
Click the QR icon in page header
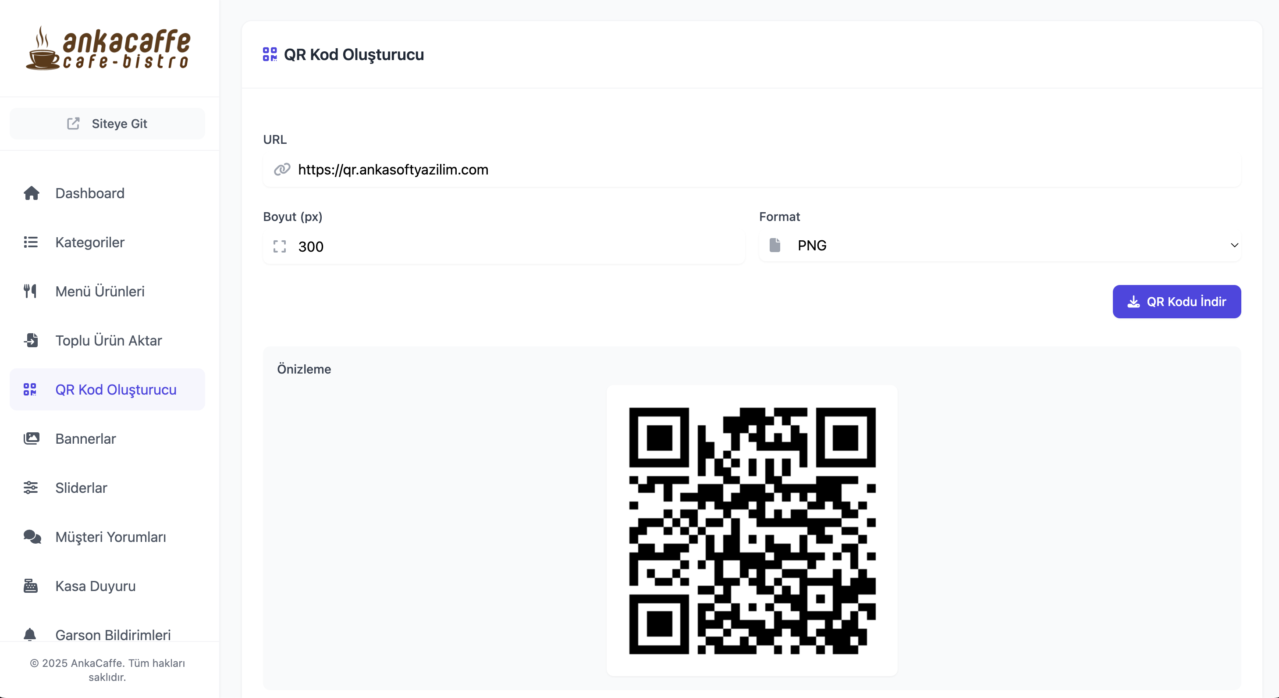pyautogui.click(x=270, y=54)
